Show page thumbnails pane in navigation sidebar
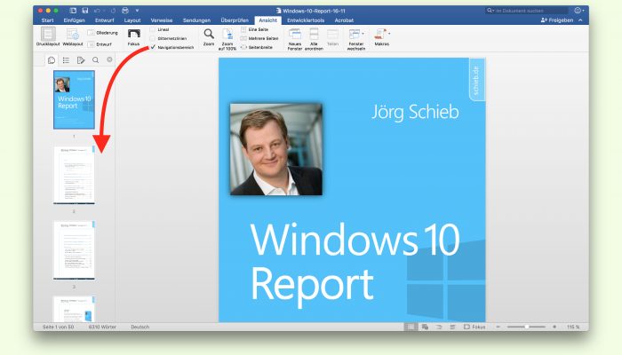The height and width of the screenshot is (355, 622). click(52, 60)
